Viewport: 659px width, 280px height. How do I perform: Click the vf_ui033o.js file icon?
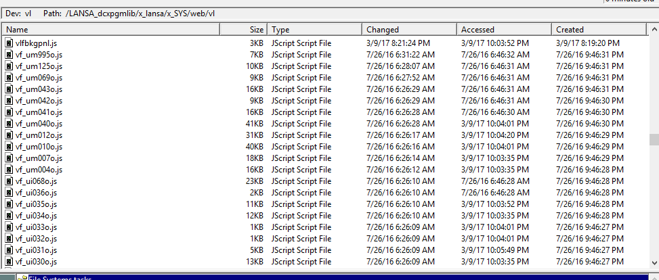pos(9,227)
